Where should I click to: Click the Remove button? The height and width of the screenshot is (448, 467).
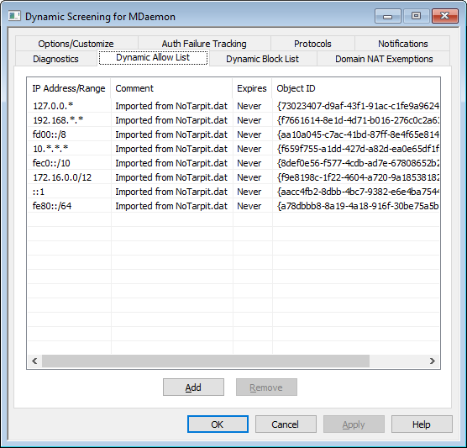[x=266, y=387]
